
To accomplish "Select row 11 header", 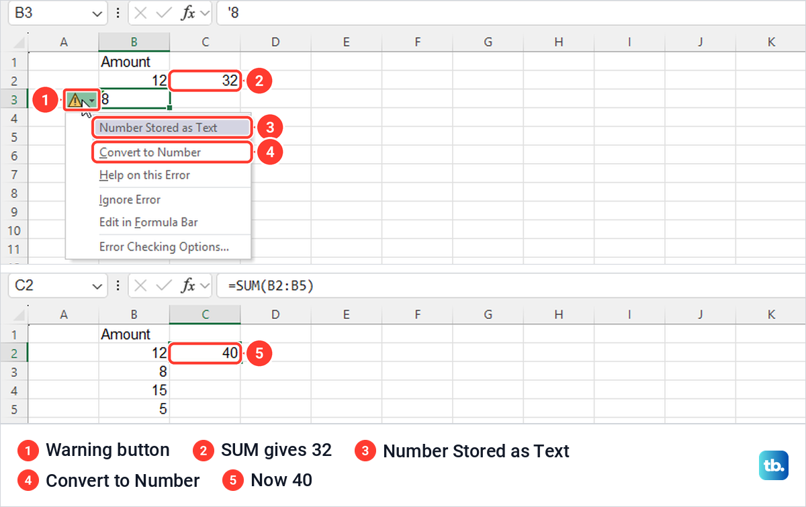I will pyautogui.click(x=14, y=249).
